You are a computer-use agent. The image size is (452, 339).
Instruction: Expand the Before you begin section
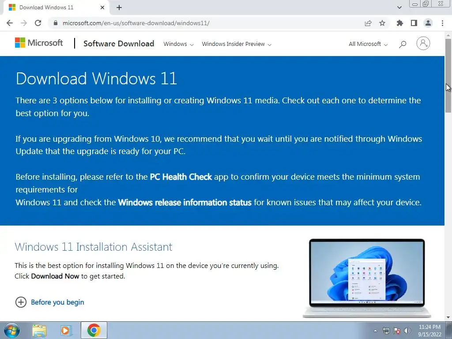(x=49, y=302)
